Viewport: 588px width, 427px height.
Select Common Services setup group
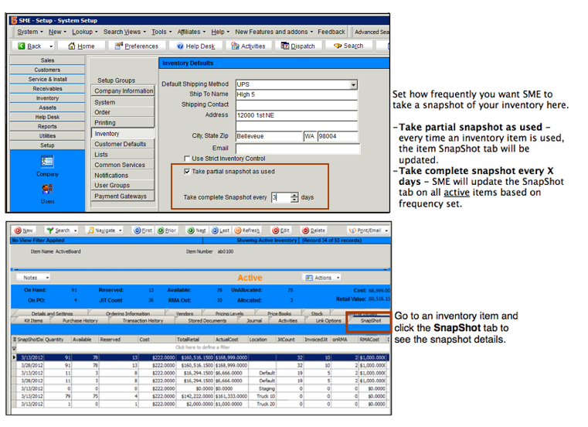123,165
